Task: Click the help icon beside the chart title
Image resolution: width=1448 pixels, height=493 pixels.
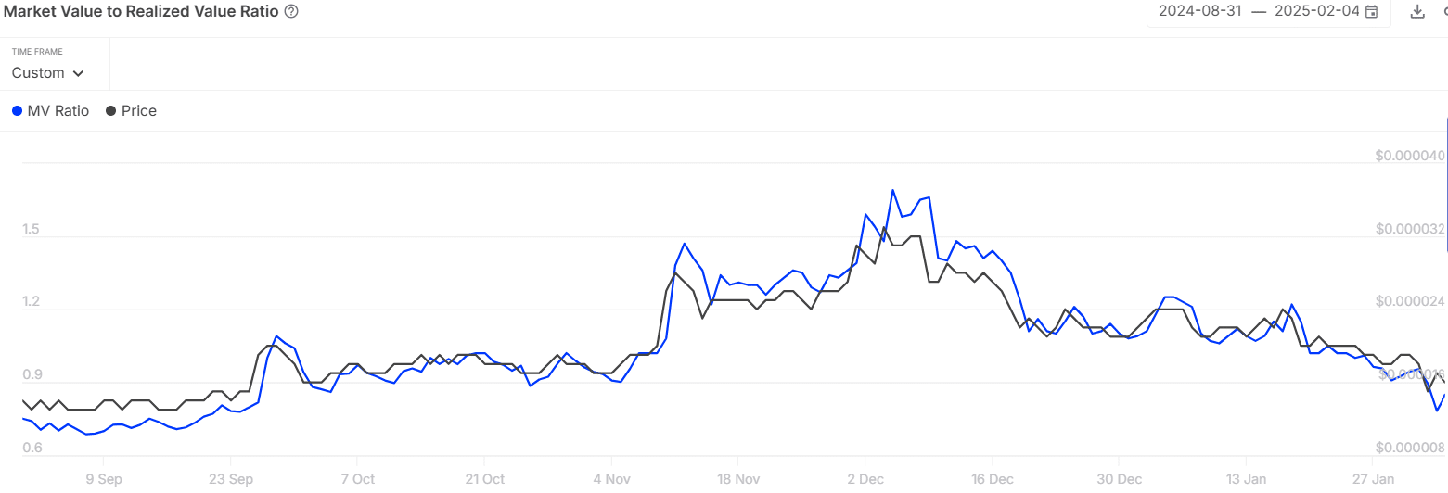Action: coord(291,12)
